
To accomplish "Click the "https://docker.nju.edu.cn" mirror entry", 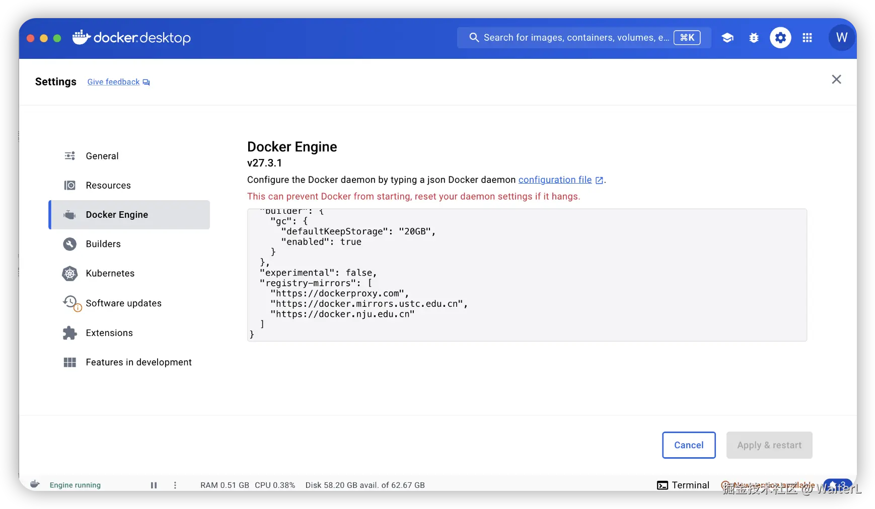I will coord(342,314).
